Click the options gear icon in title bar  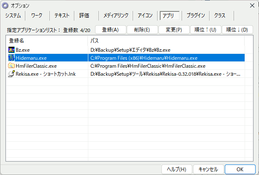pyautogui.click(x=5, y=5)
